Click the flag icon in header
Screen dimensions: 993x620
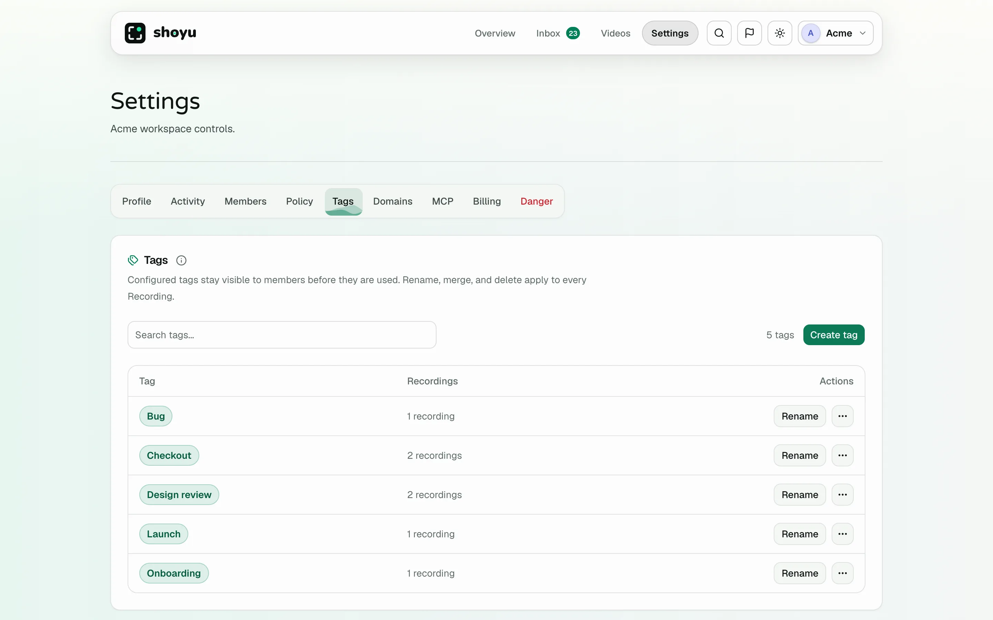749,33
